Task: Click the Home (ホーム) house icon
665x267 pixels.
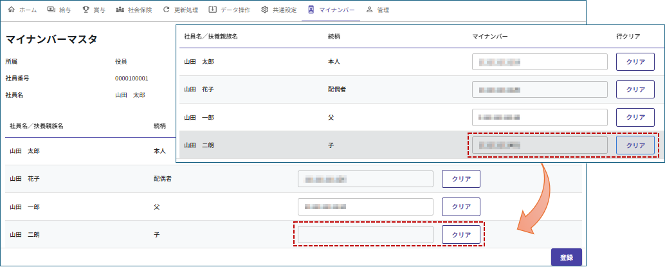Action: [11, 10]
